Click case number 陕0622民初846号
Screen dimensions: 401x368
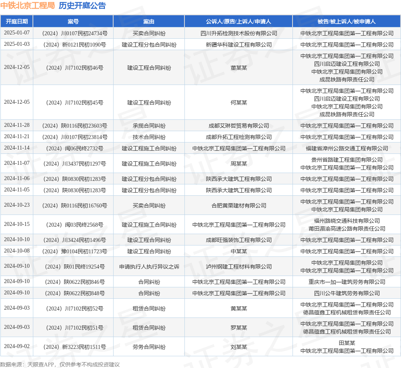[75, 282]
